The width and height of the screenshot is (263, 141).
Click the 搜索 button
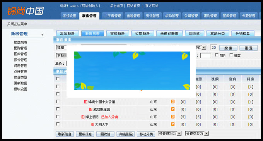(228, 48)
